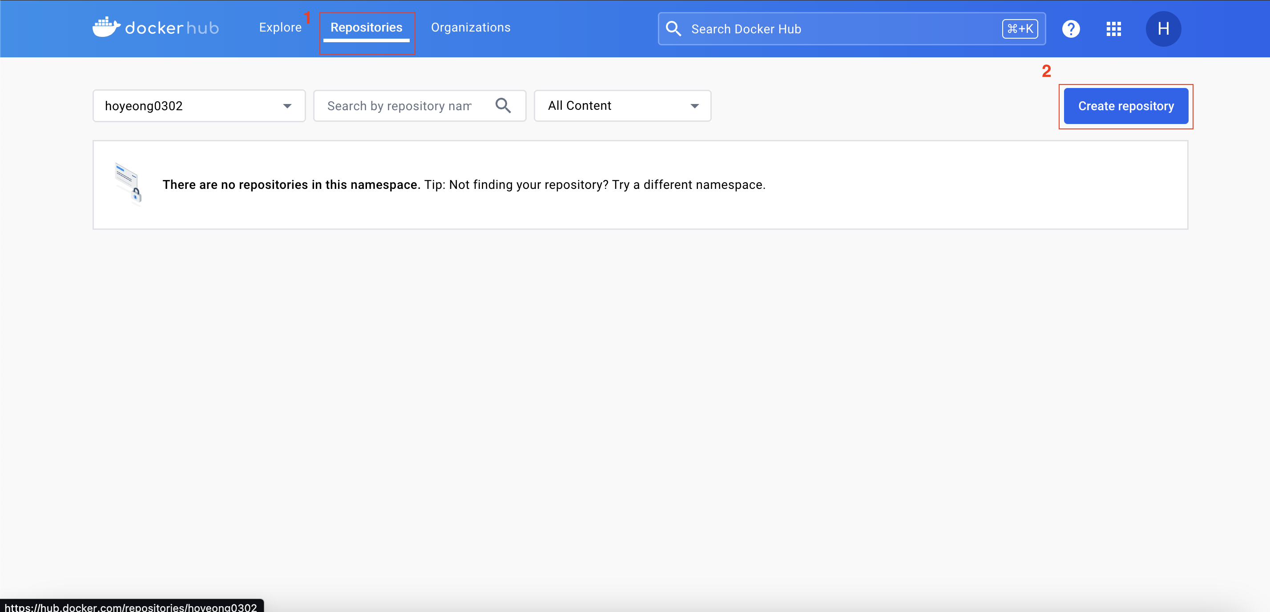Screen dimensions: 1270x612
Task: Click the Docker whale logo
Action: (x=106, y=28)
